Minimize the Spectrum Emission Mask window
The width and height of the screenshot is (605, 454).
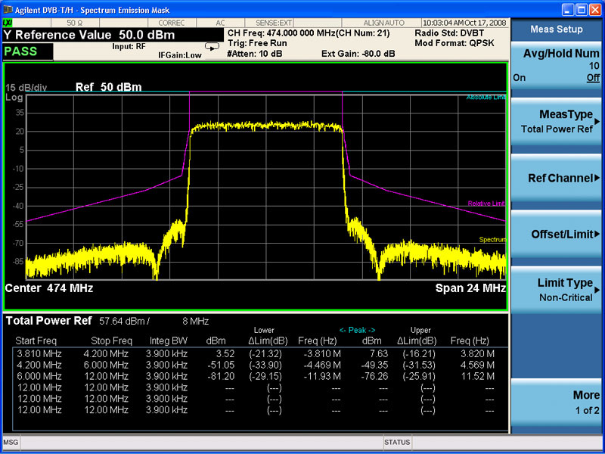(x=567, y=8)
